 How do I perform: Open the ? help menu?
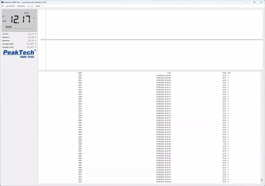tap(42, 6)
